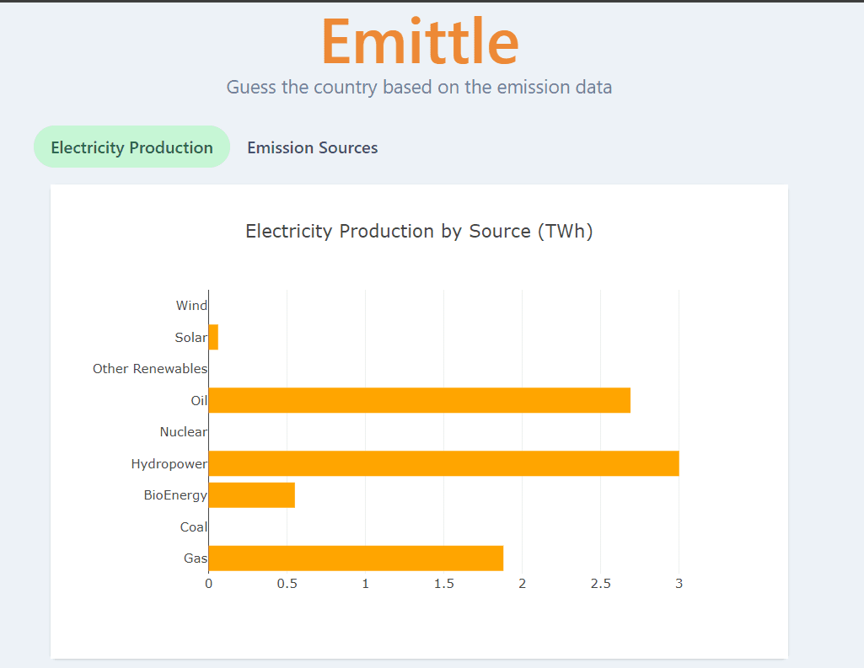Select the Hydropower label text

click(x=169, y=463)
